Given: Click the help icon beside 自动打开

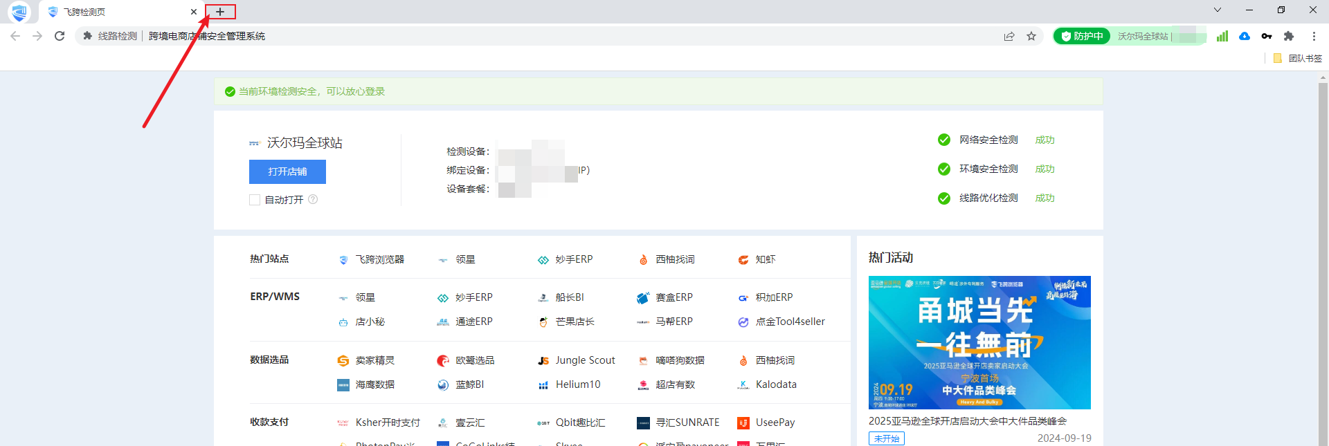Looking at the screenshot, I should [313, 200].
